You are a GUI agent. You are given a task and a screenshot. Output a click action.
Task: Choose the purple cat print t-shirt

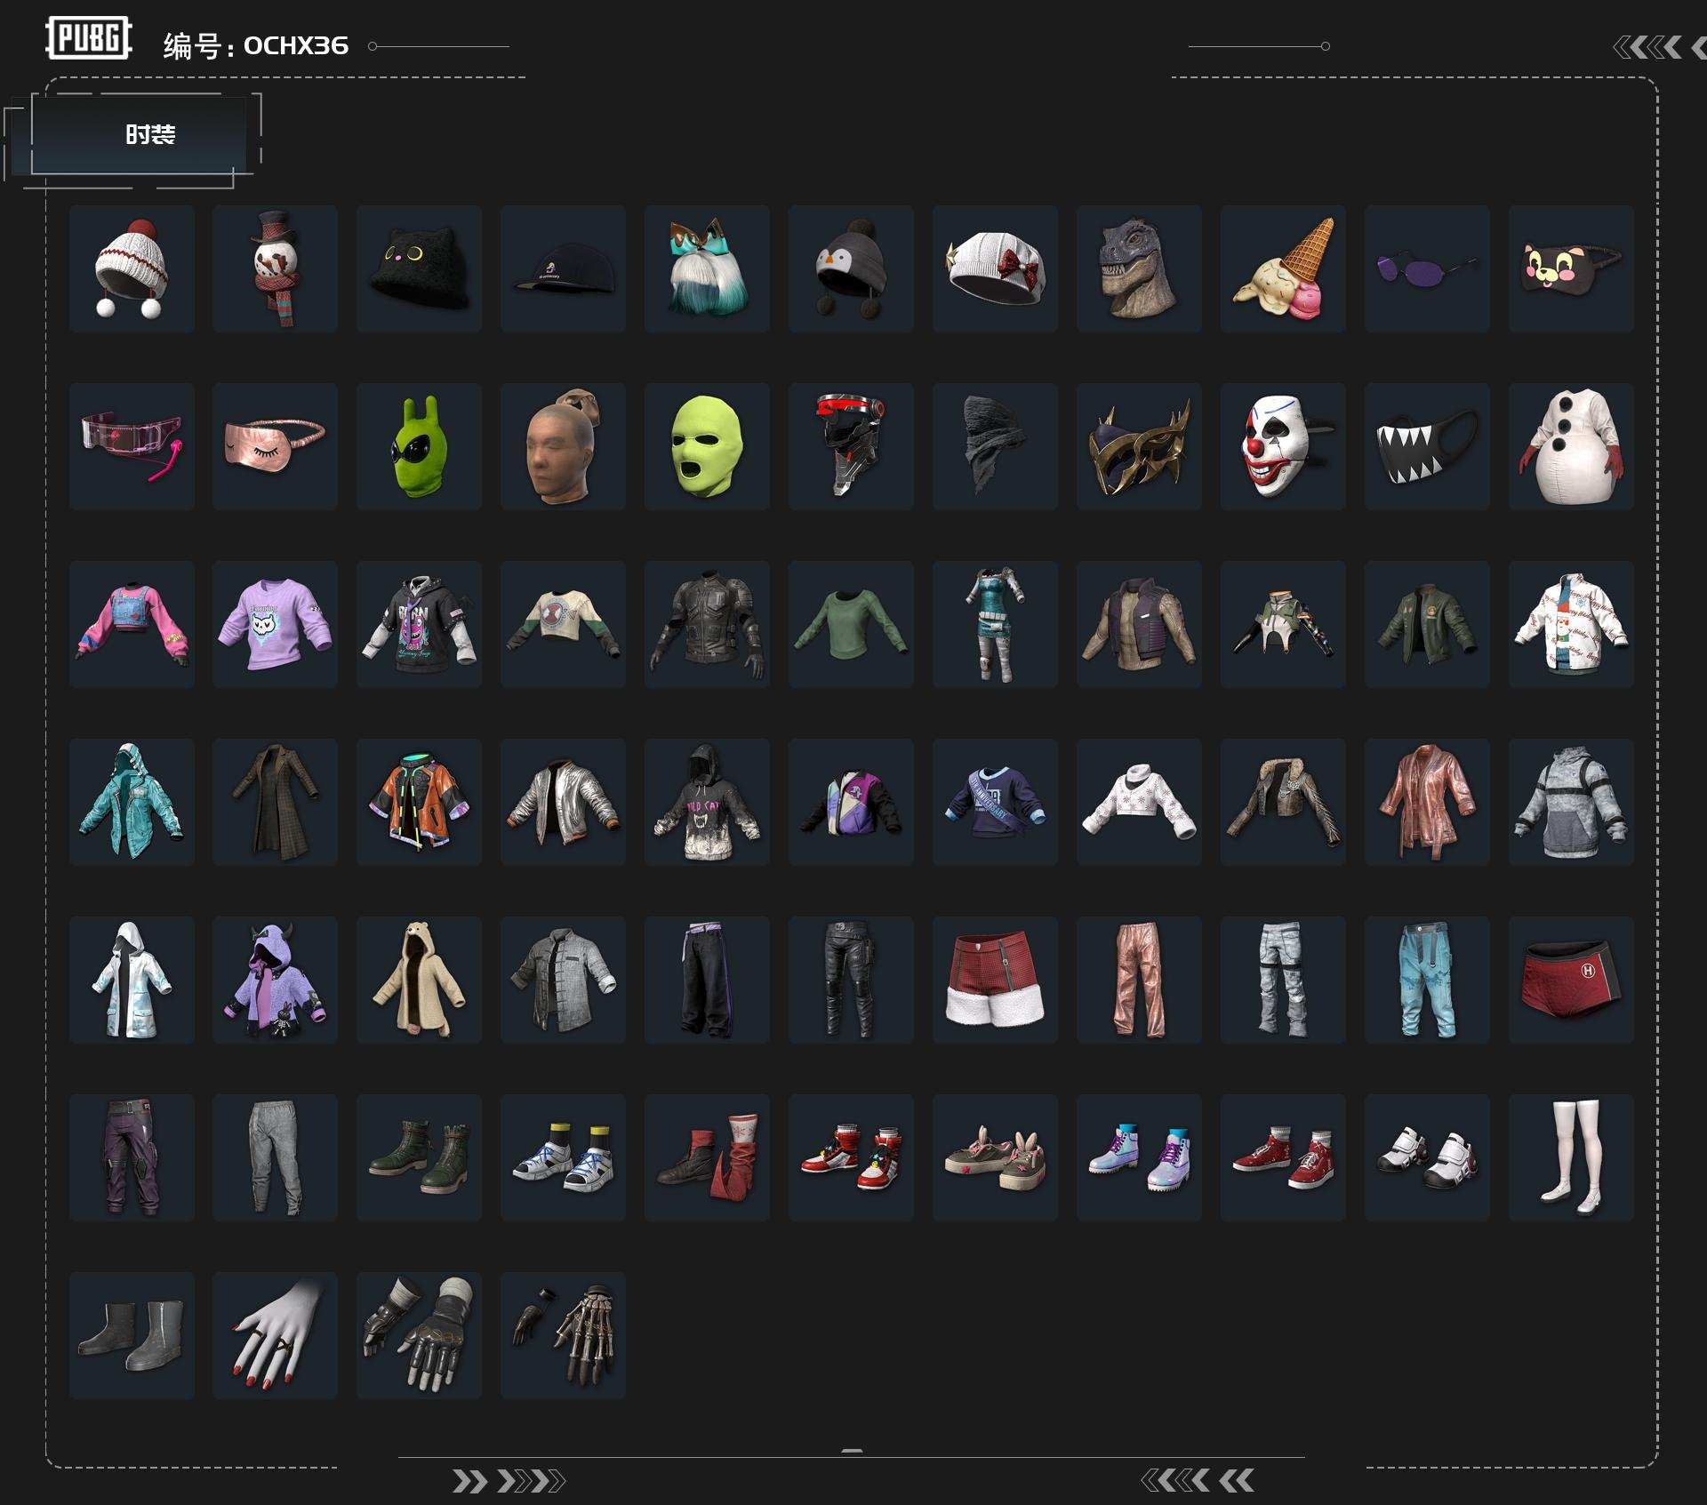(275, 624)
